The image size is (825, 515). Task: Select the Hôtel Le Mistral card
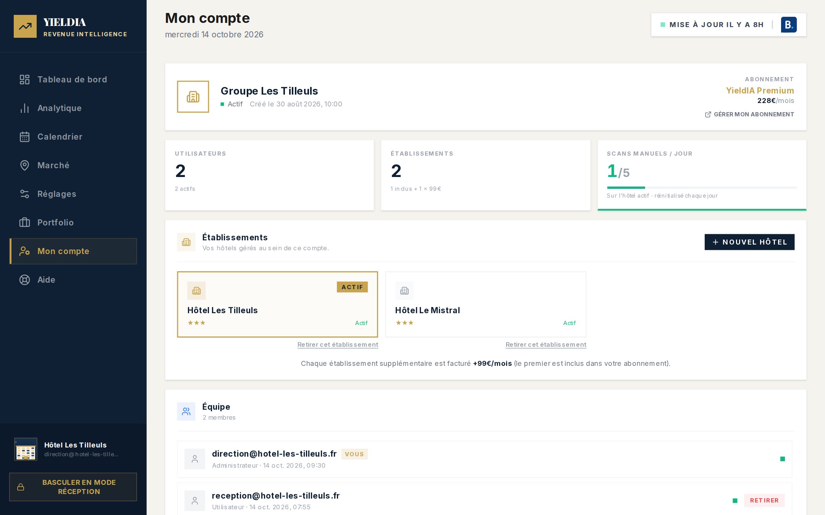pos(485,304)
